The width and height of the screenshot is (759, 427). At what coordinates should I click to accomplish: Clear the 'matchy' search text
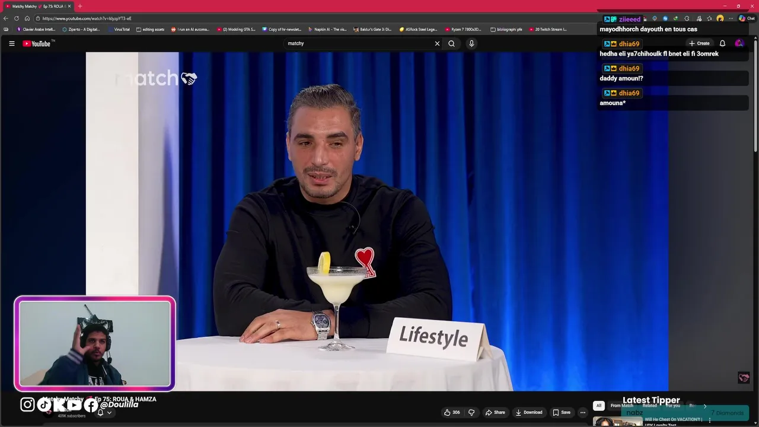[437, 43]
